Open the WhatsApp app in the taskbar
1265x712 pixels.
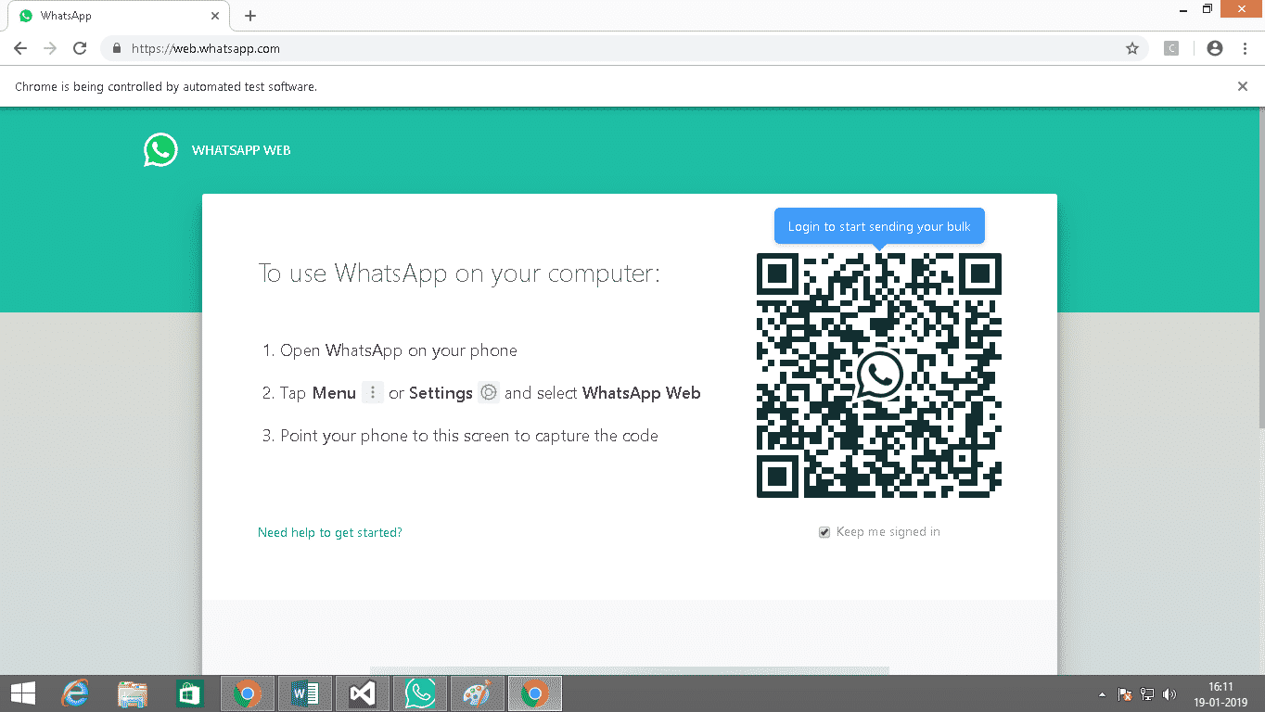pyautogui.click(x=419, y=693)
